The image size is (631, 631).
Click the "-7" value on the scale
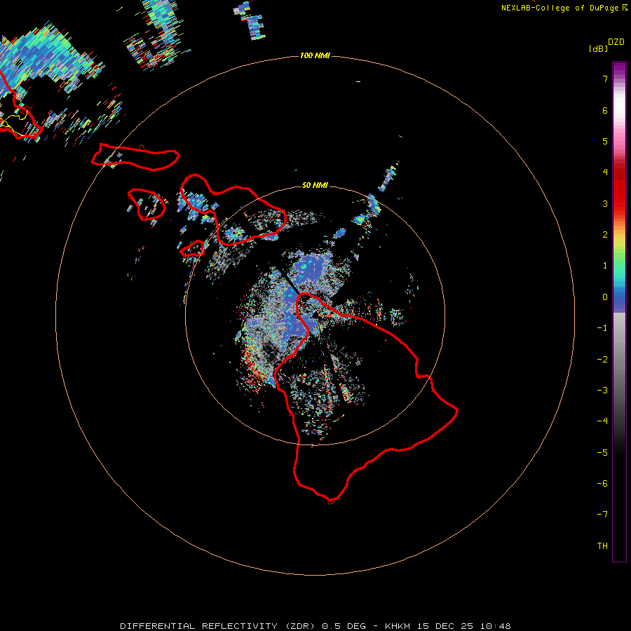(x=602, y=515)
